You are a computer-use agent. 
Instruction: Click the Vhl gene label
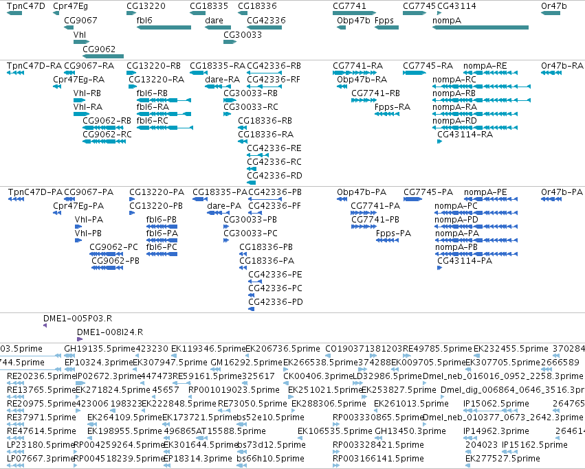click(80, 34)
